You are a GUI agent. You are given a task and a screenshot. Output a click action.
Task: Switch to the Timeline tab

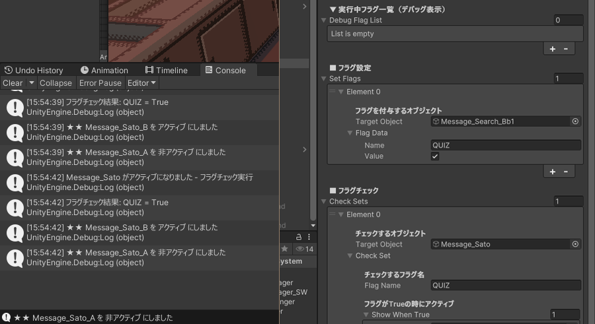[x=167, y=70]
